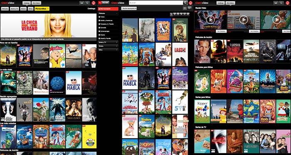Click page 1 pagination button in middle panel
291x155 pixels.
tap(171, 15)
